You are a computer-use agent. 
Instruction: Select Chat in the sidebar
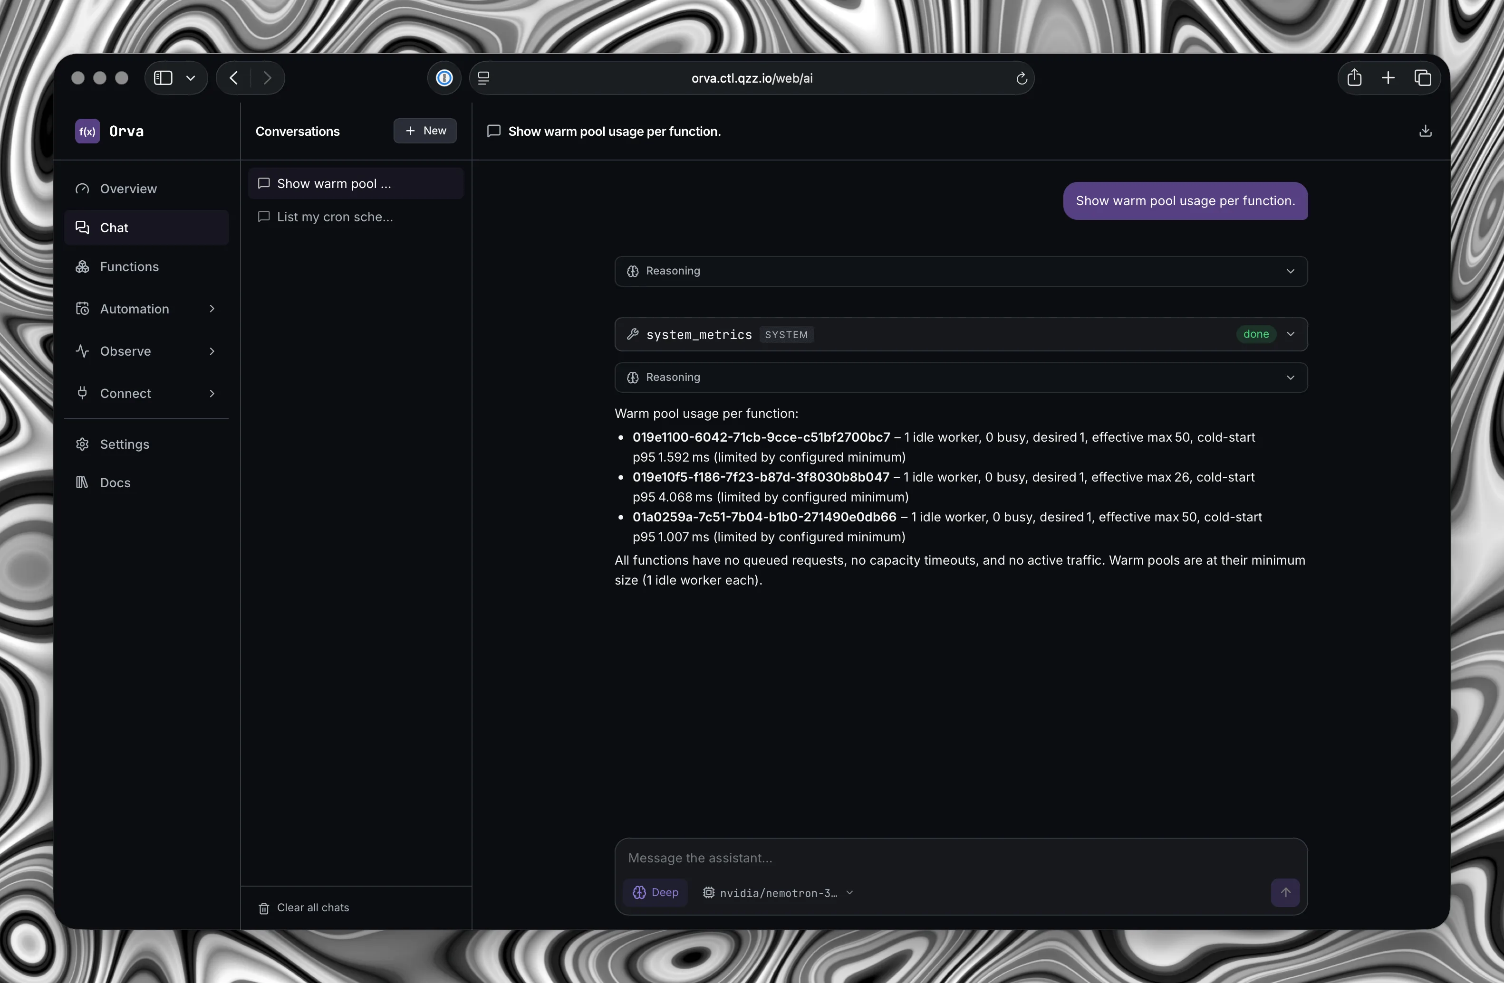click(x=146, y=228)
